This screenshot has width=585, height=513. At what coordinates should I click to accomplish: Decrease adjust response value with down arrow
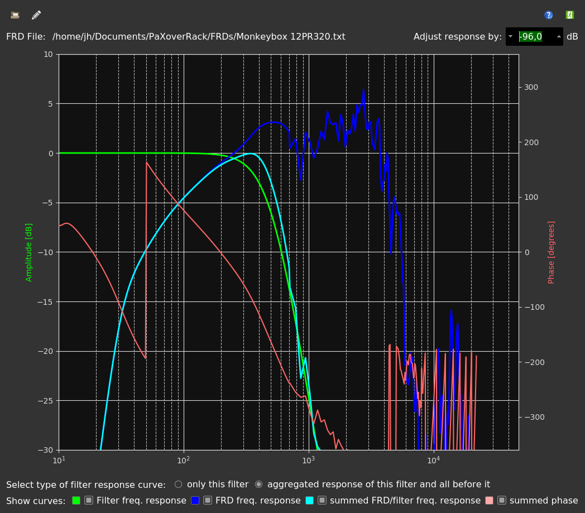pyautogui.click(x=510, y=36)
